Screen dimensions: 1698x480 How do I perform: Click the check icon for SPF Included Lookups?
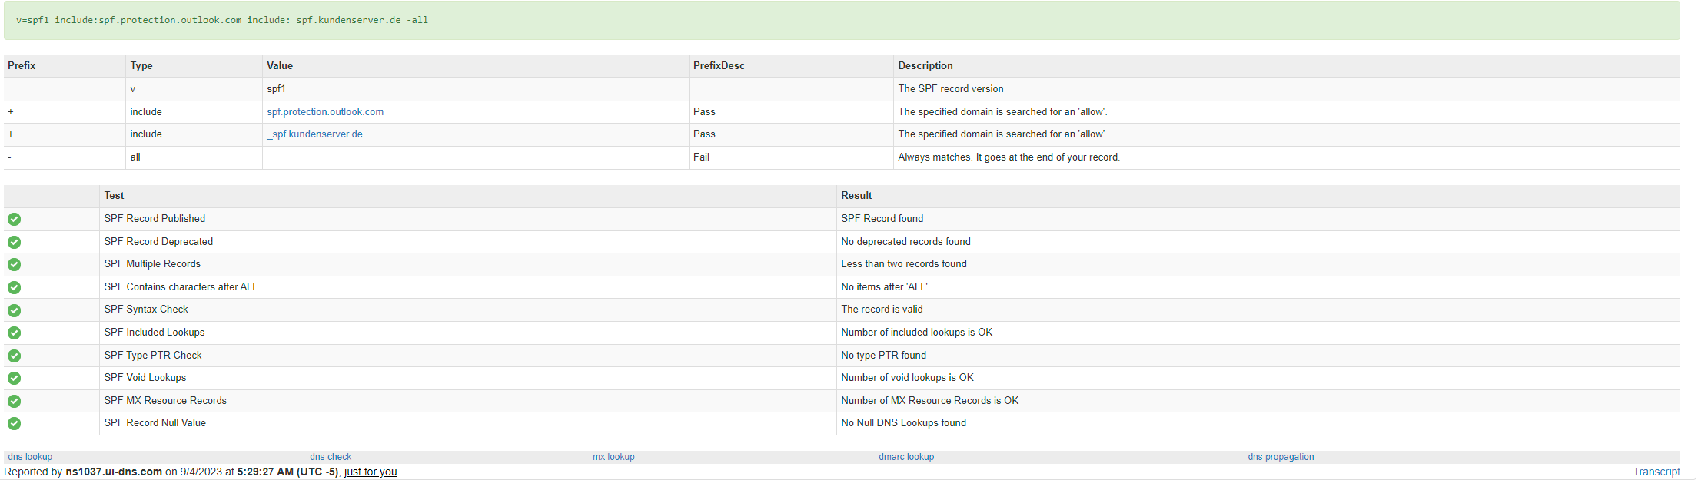14,333
